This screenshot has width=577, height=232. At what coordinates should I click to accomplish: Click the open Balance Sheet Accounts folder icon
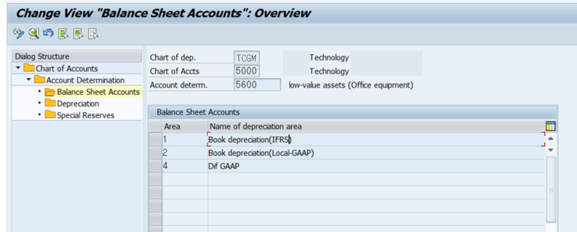(50, 92)
